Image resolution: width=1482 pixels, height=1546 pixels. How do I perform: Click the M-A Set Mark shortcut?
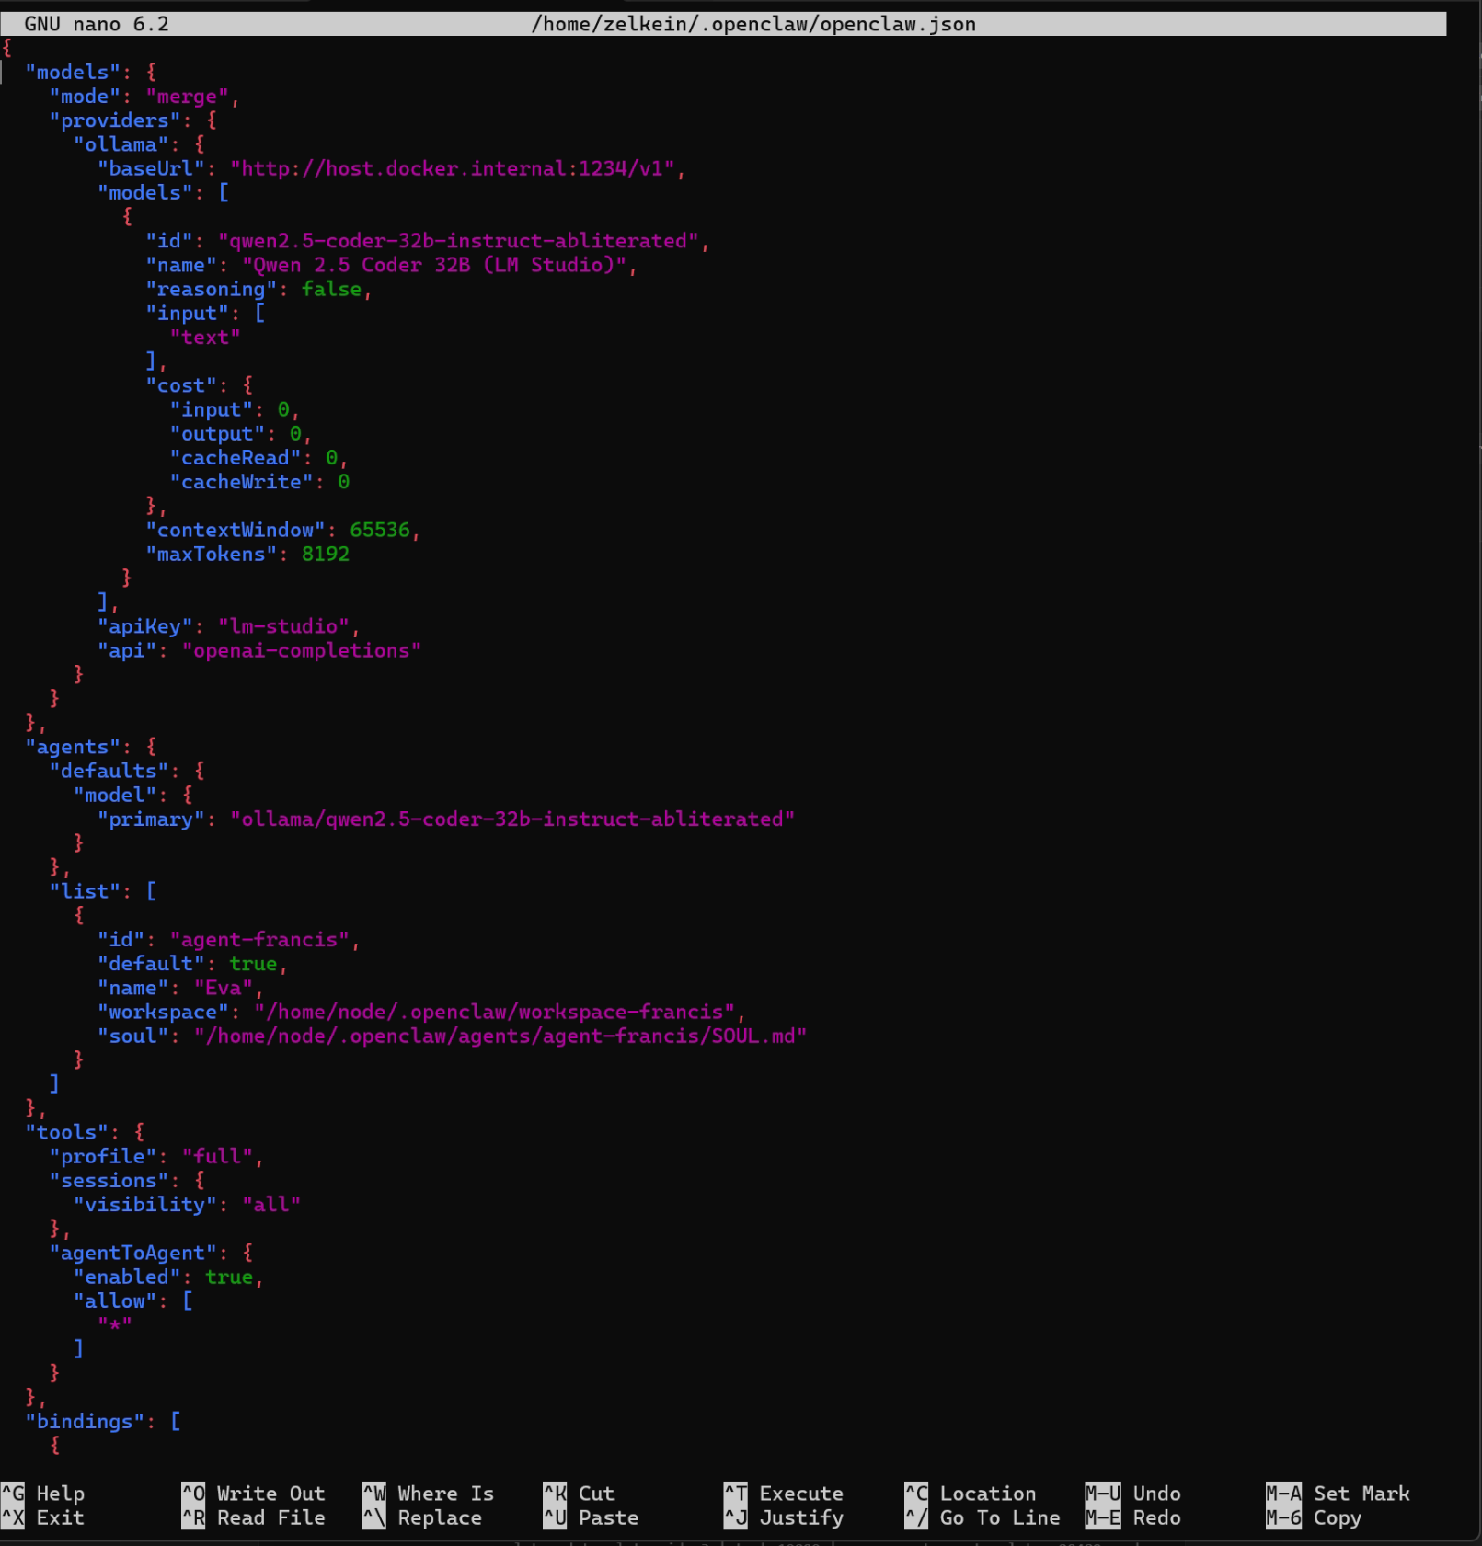[1338, 1494]
